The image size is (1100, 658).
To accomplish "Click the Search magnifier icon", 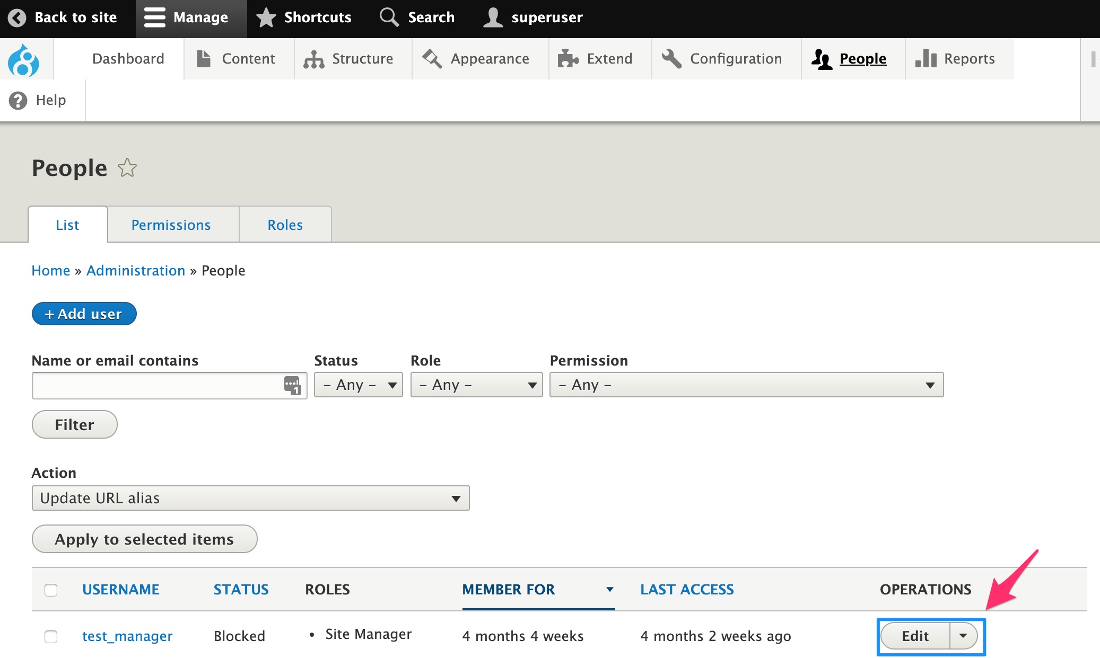I will (389, 17).
